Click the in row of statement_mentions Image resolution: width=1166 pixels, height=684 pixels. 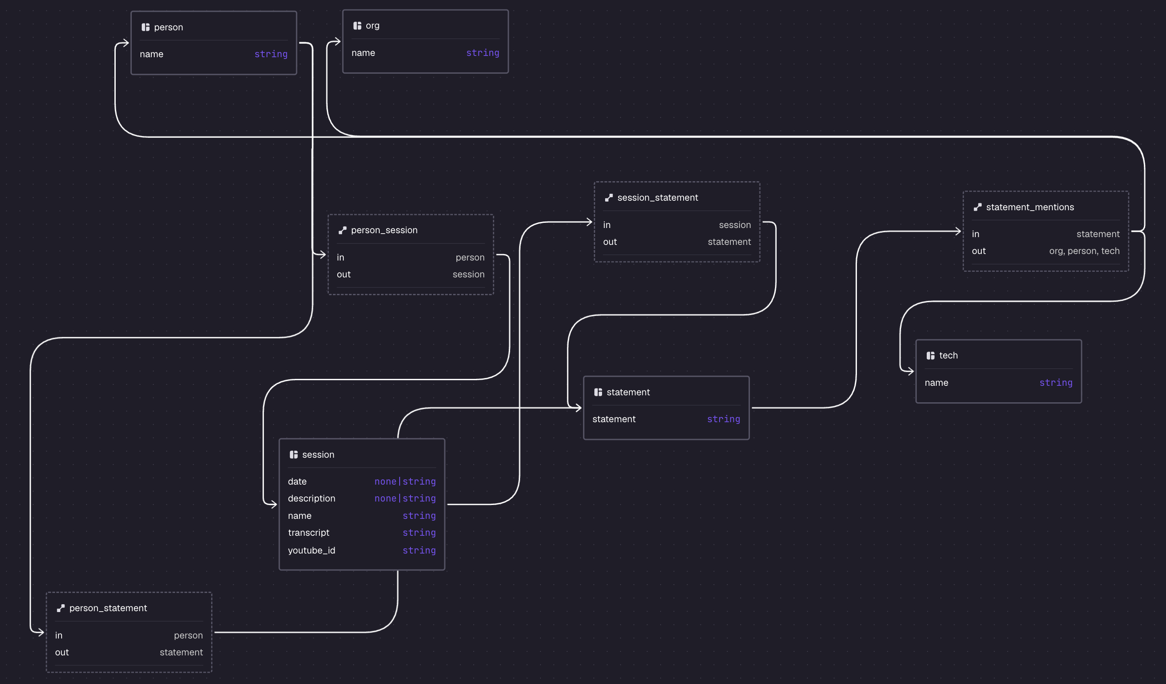1045,234
